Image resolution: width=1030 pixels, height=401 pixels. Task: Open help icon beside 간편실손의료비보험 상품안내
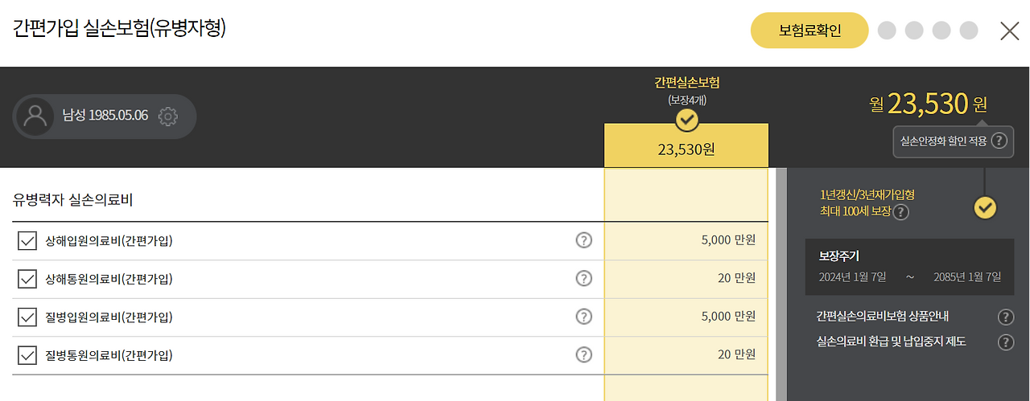1006,317
